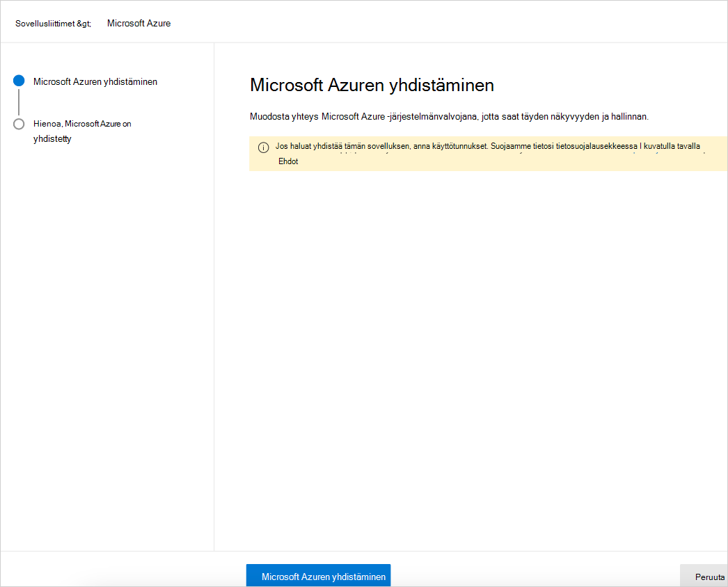Image resolution: width=728 pixels, height=587 pixels.
Task: Click the 'Microsoft Azuren yhdistäminen' page heading
Action: 372,86
